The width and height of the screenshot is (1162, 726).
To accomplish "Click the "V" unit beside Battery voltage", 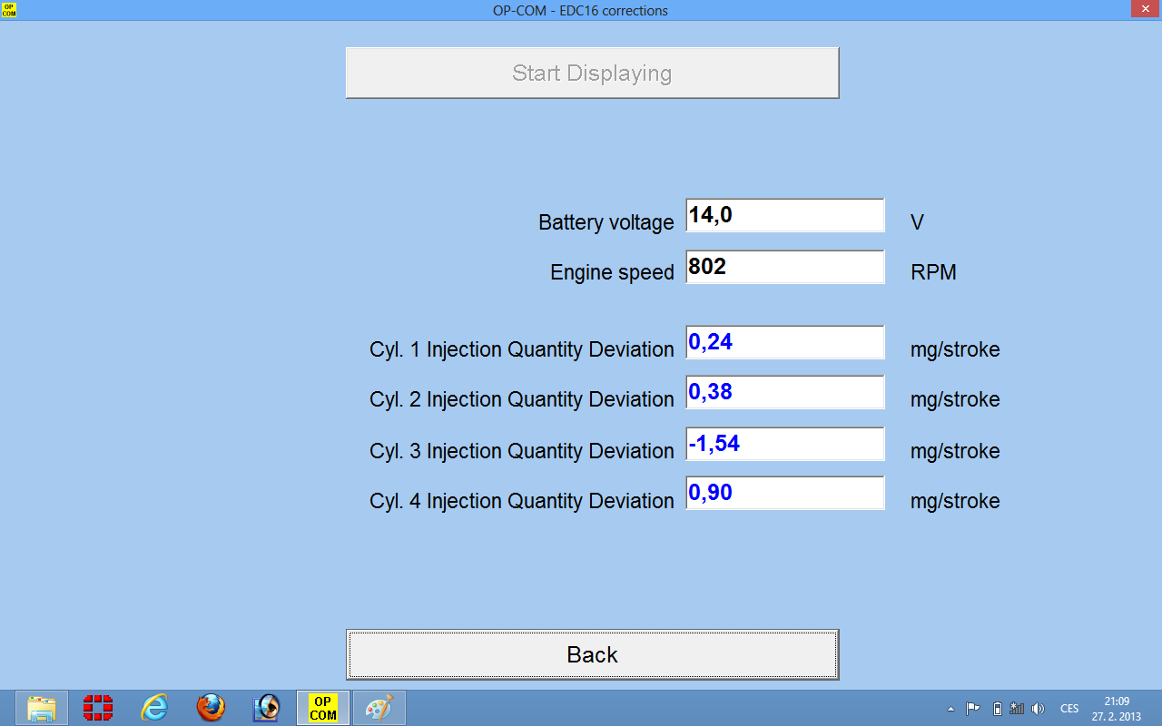I will click(x=917, y=222).
